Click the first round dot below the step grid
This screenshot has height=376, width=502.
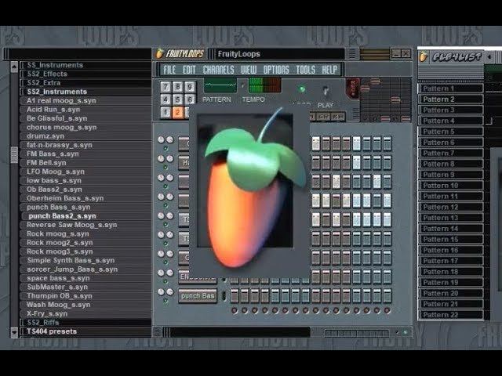[235, 310]
